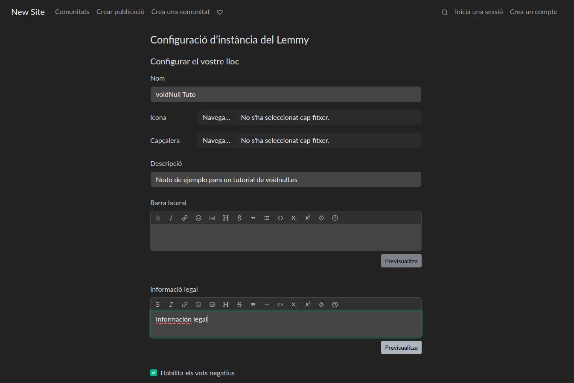574x383 pixels.
Task: Browse for an Icona file
Action: [216, 118]
